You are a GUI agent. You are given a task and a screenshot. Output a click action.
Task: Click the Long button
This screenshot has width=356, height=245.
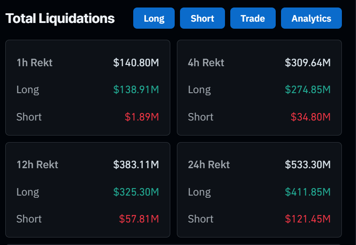click(154, 18)
